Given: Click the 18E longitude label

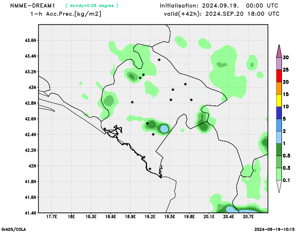Looking at the screenshot, I should (x=71, y=217).
